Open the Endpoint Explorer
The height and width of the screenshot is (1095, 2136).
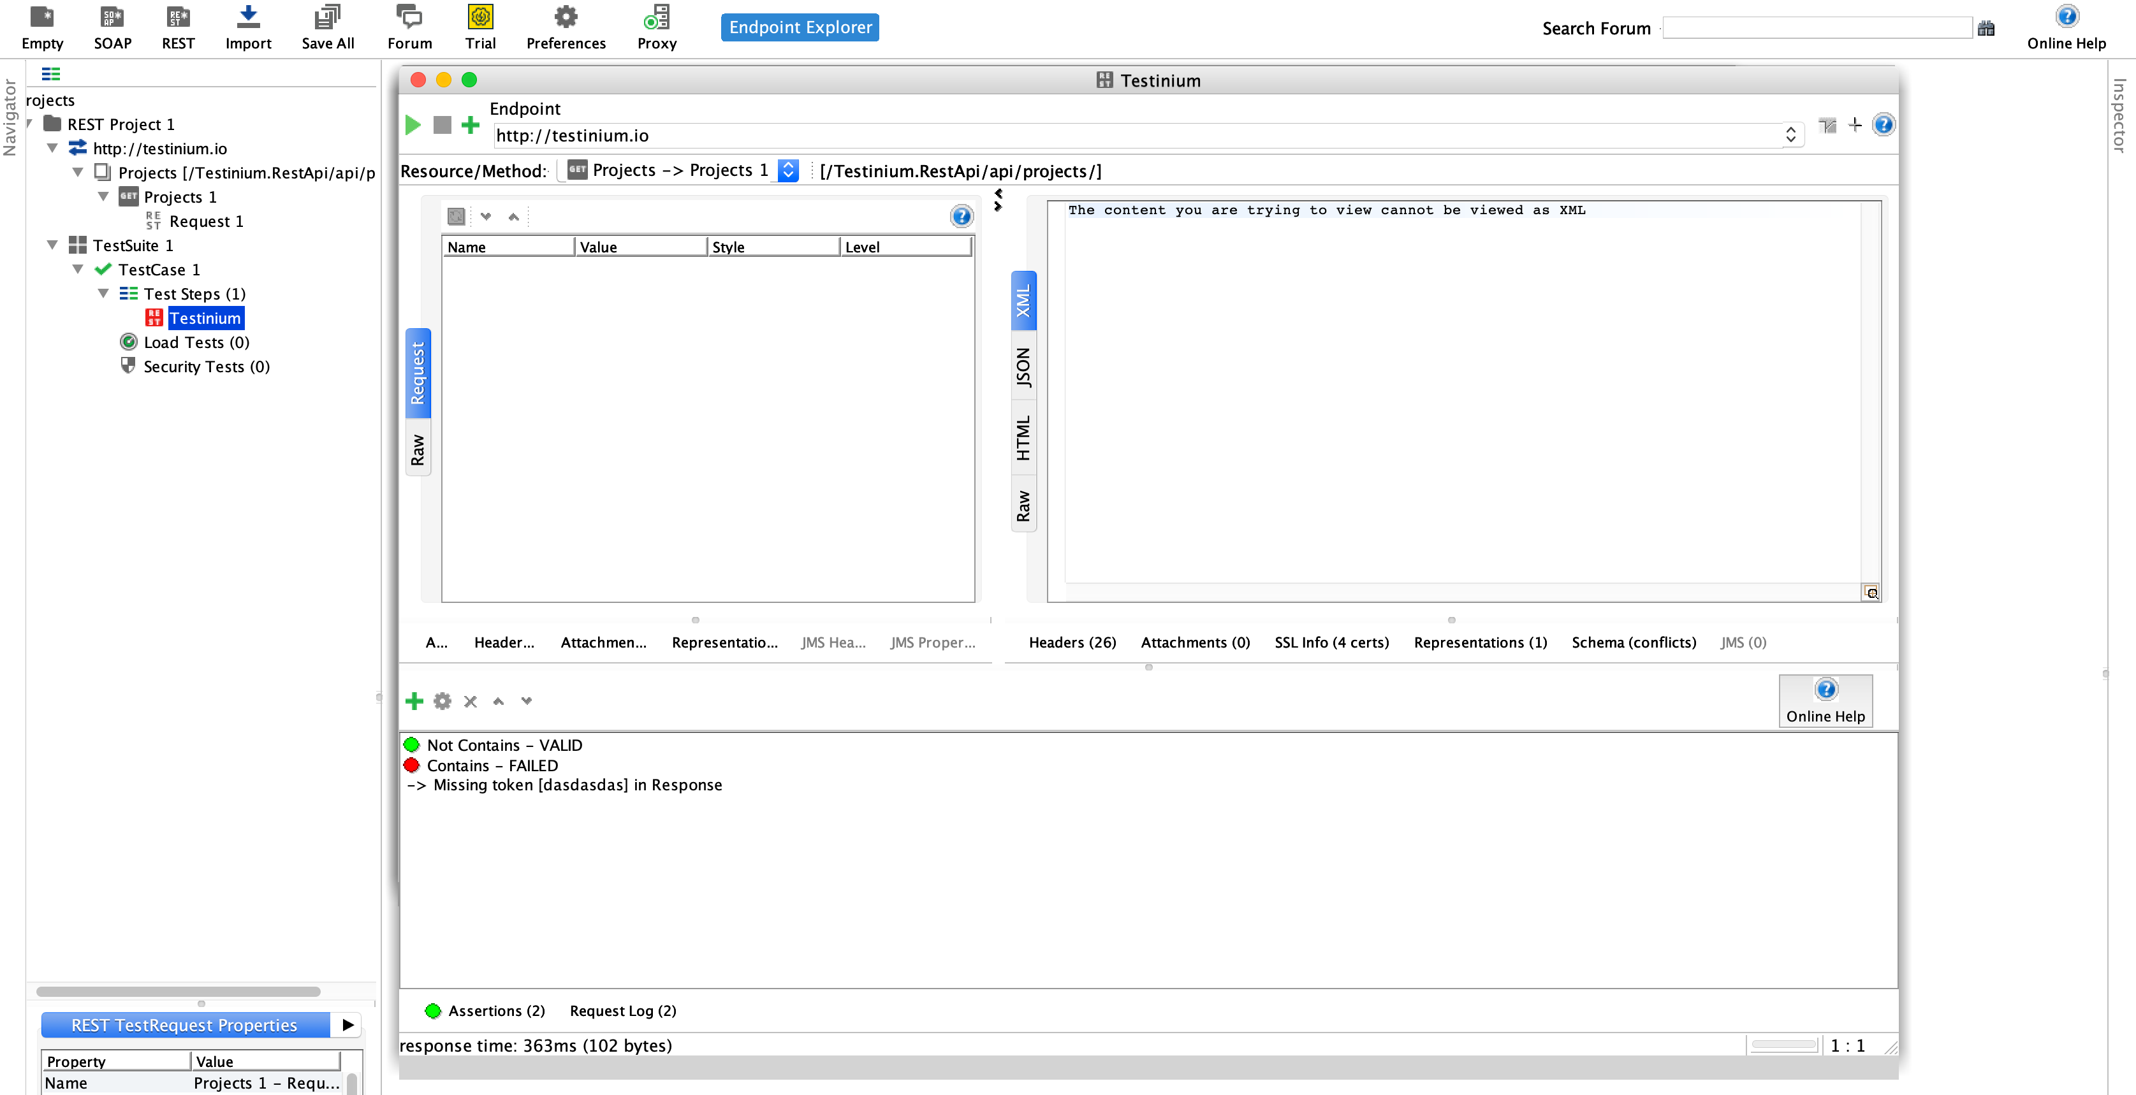[x=800, y=27]
